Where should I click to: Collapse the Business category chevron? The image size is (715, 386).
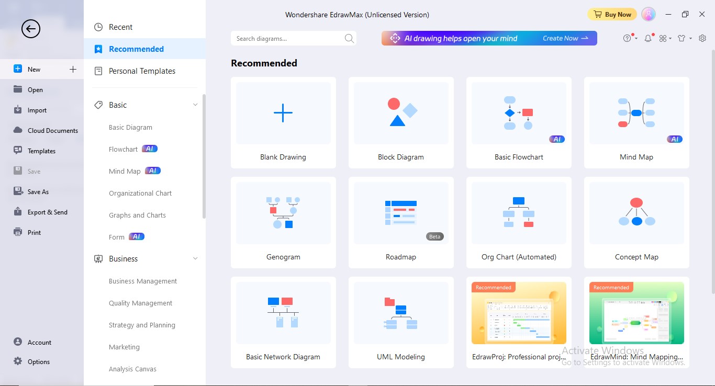[x=195, y=259]
